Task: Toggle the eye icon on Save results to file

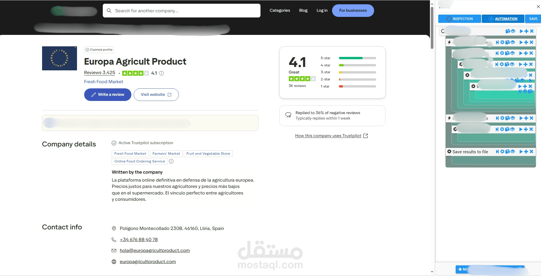Action: (x=513, y=152)
